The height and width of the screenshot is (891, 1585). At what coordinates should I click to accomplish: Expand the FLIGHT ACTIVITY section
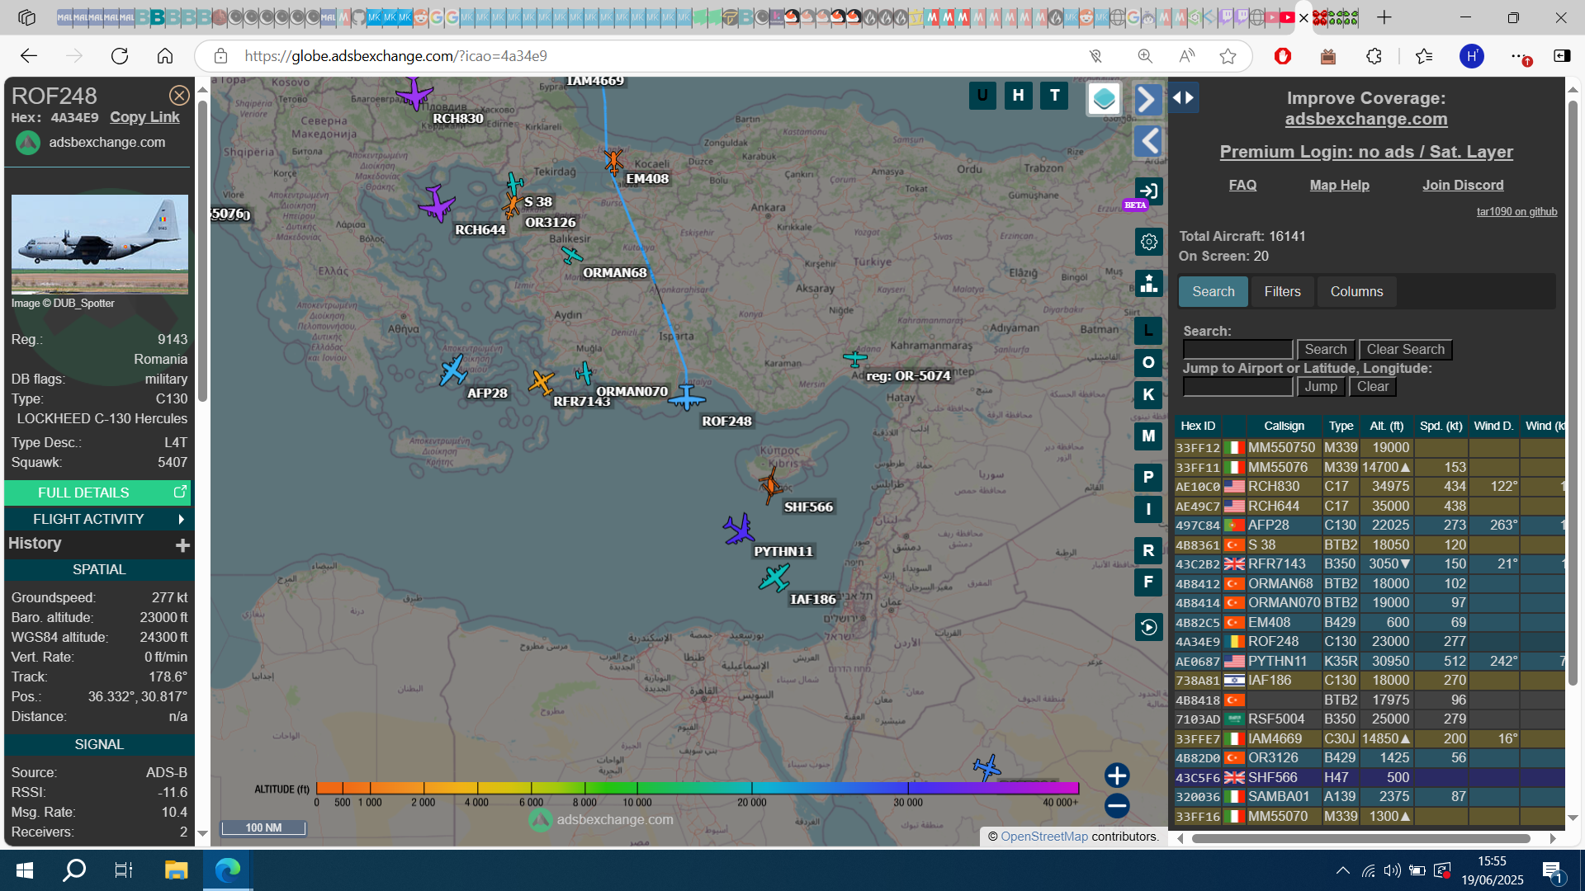(x=97, y=519)
